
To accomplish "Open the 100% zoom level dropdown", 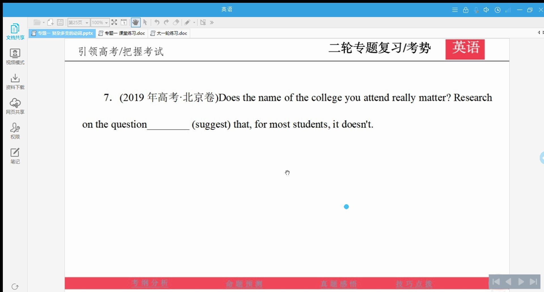I will coord(100,22).
